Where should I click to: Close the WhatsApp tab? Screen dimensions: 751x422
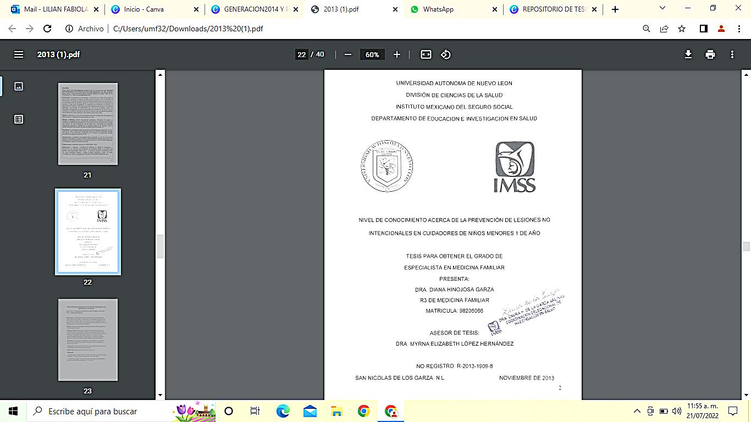click(495, 9)
